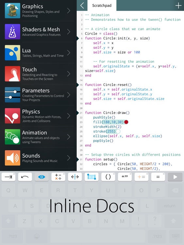Tap the math operators key
The height and width of the screenshot is (245, 184).
[x=58, y=177]
